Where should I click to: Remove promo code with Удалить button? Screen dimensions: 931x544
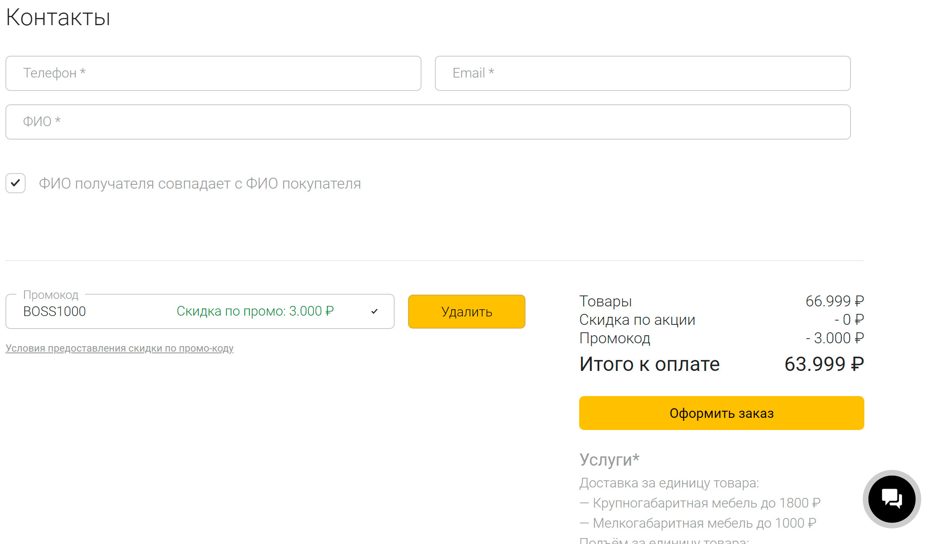pyautogui.click(x=467, y=312)
